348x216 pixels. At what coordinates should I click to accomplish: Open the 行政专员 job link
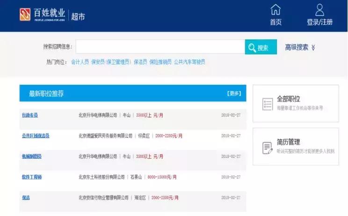pyautogui.click(x=30, y=115)
